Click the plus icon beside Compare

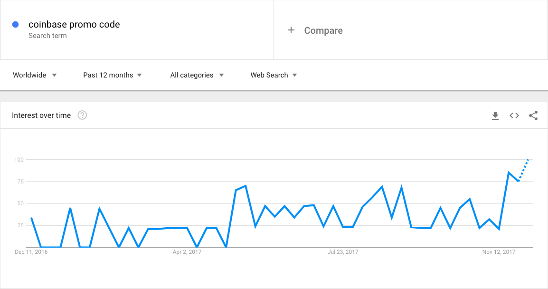click(x=291, y=30)
